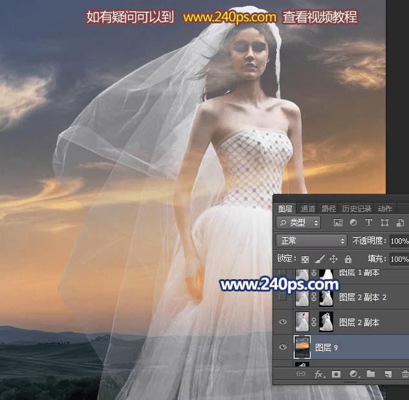Switch to the 图层 tab

point(285,209)
